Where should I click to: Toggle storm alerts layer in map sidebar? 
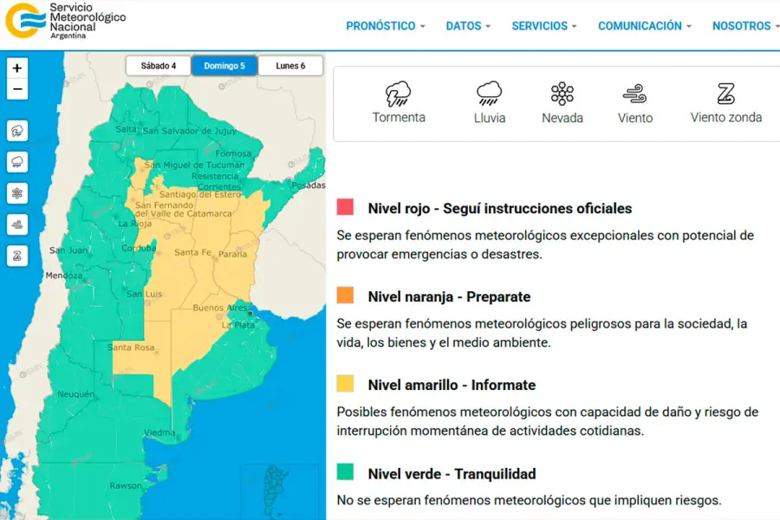[x=17, y=131]
